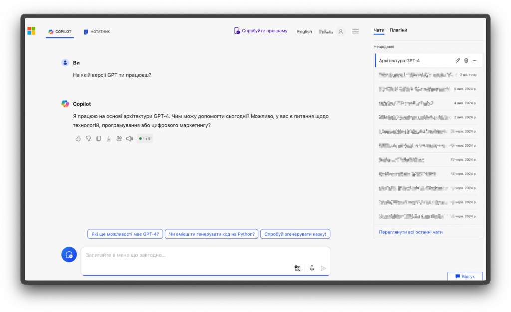Pick suggestion Спробуй згенерувати казку!
The width and height of the screenshot is (511, 312).
click(295, 234)
